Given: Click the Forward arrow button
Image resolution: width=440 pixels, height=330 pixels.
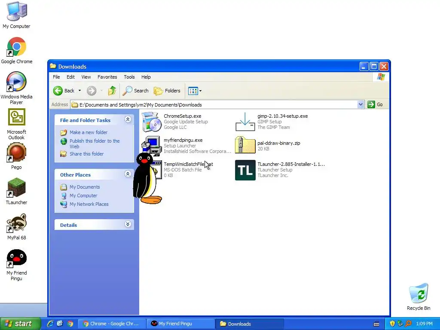Looking at the screenshot, I should point(92,91).
